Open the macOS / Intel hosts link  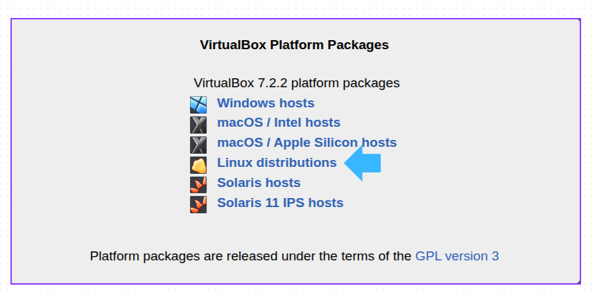pyautogui.click(x=279, y=123)
